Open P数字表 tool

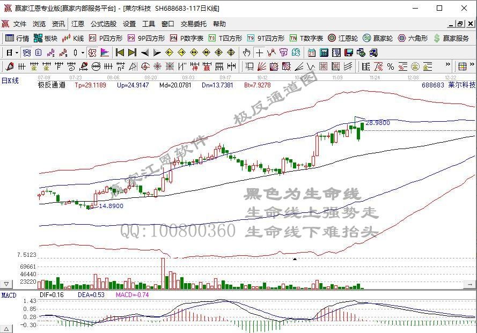[x=187, y=38]
